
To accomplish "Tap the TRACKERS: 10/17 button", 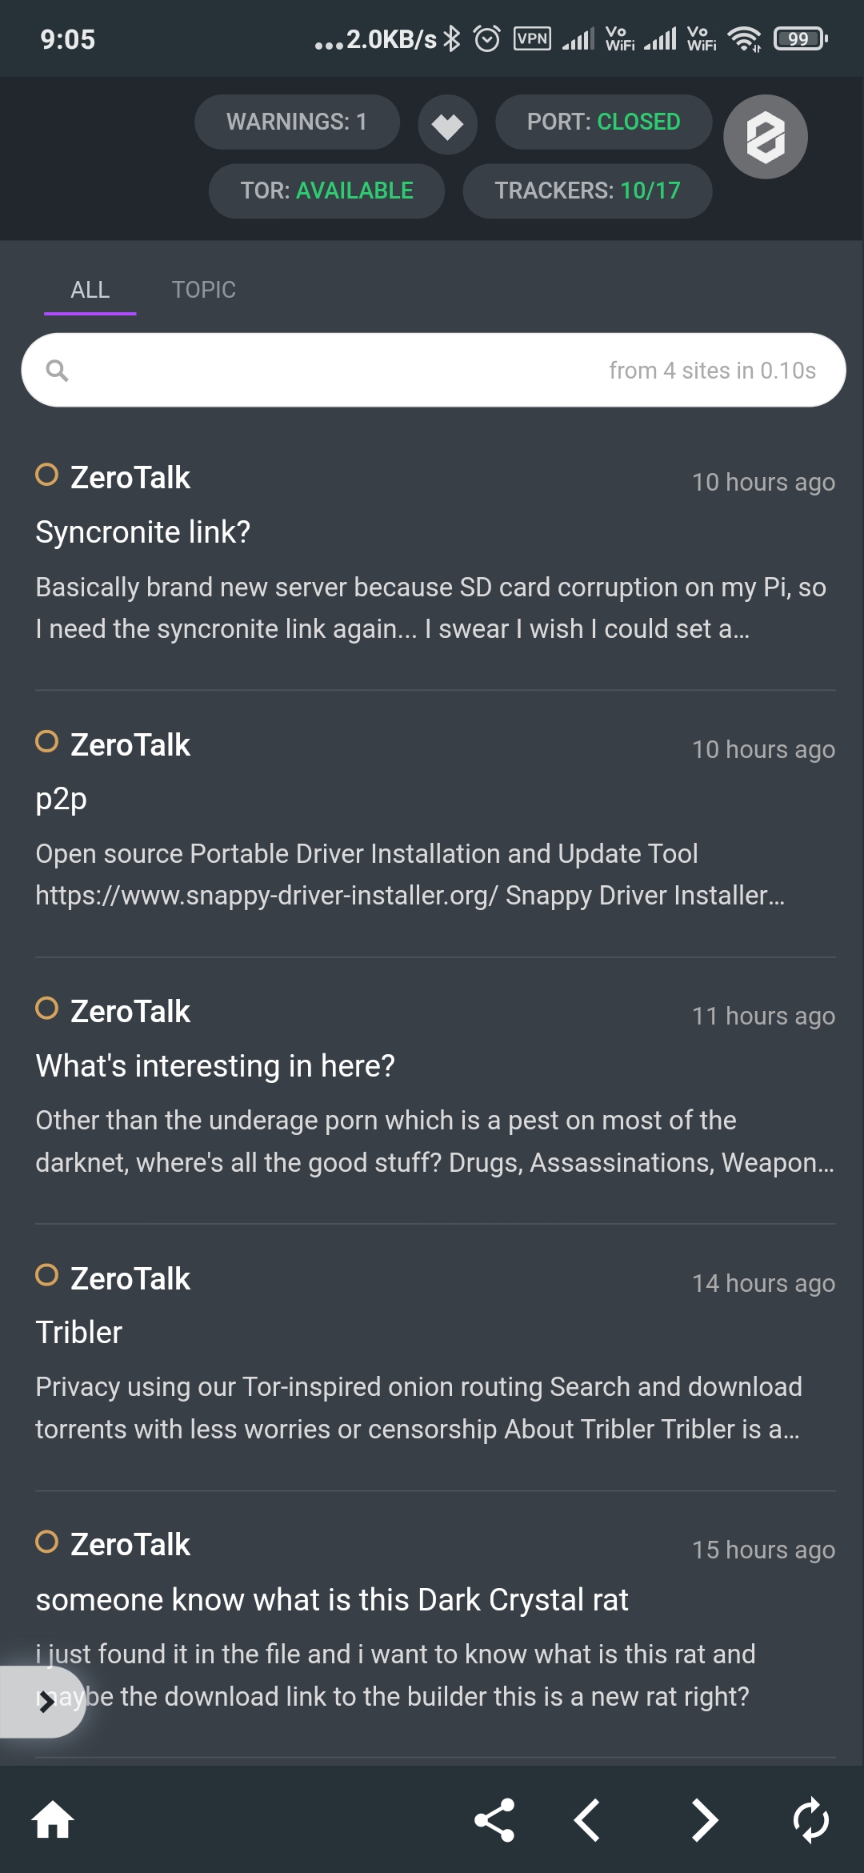I will coord(587,191).
